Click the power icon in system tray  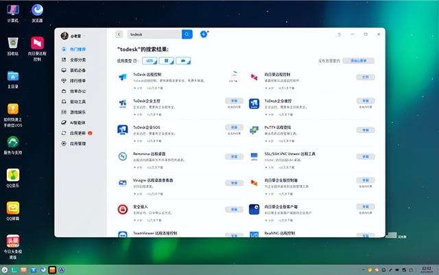(x=411, y=270)
